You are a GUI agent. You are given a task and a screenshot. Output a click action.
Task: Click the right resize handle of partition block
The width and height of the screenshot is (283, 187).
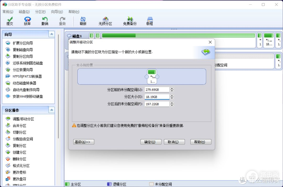157,77
